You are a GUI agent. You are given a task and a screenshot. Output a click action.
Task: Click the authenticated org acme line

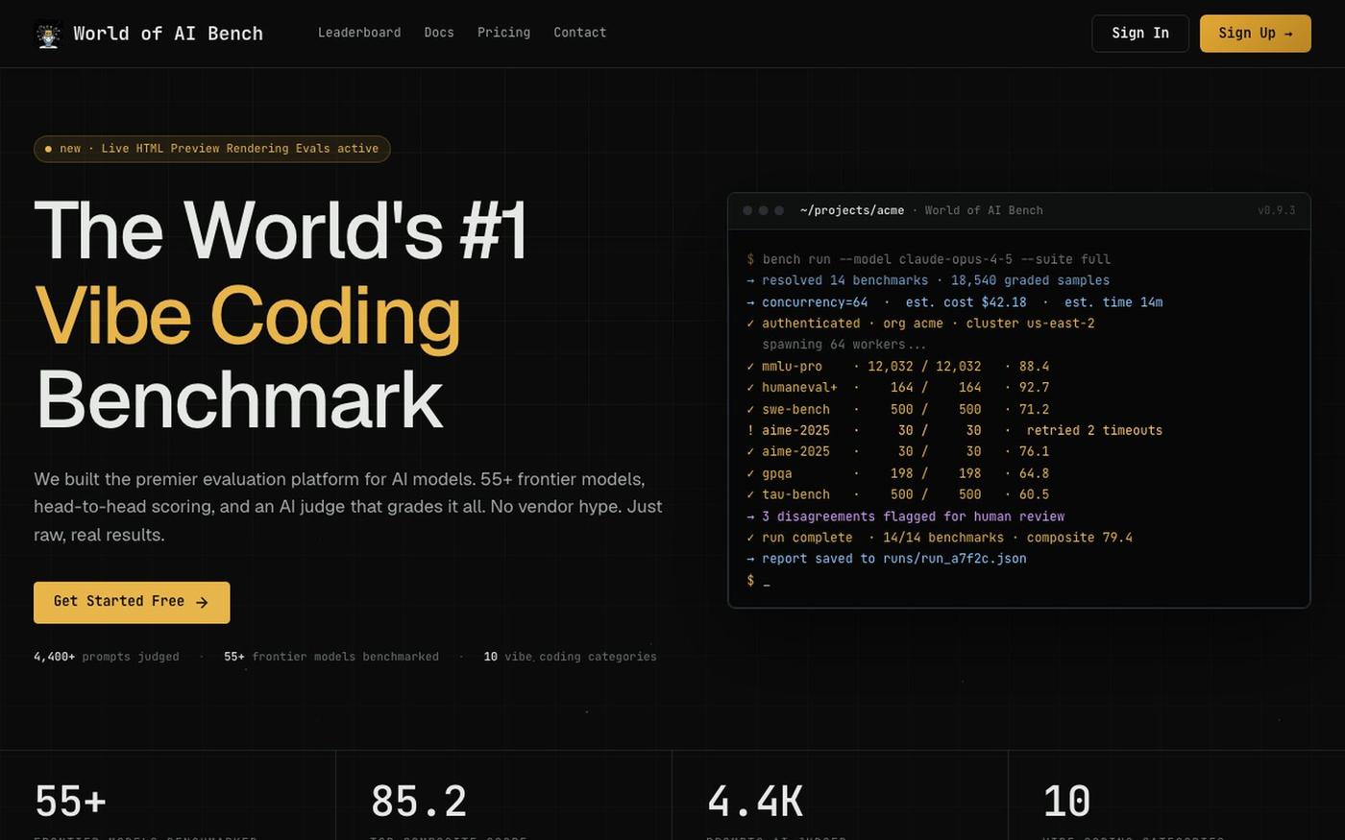(x=920, y=324)
